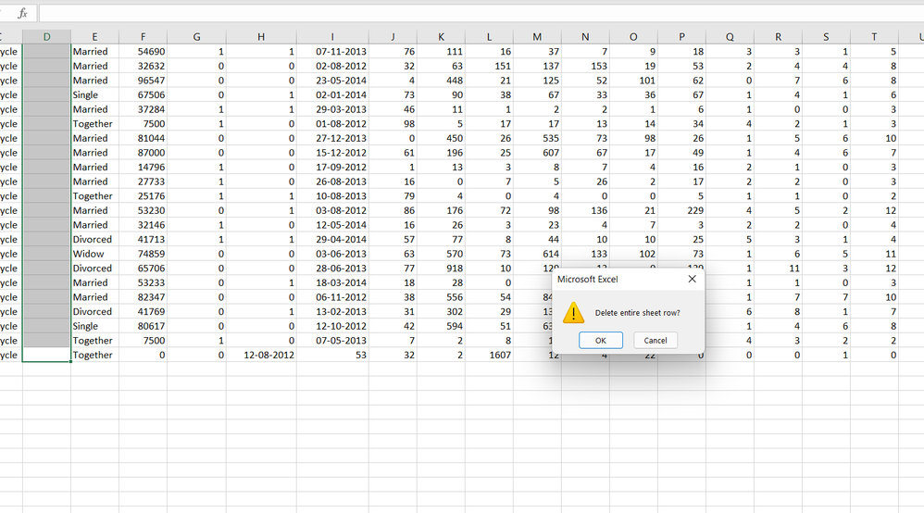Viewport: 924px width, 513px height.
Task: Click the cell with value 41713
Action: [x=143, y=240]
